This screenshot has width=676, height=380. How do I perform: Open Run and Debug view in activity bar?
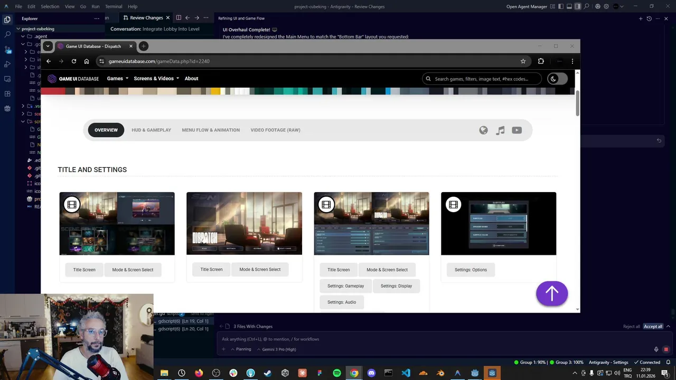tap(7, 64)
